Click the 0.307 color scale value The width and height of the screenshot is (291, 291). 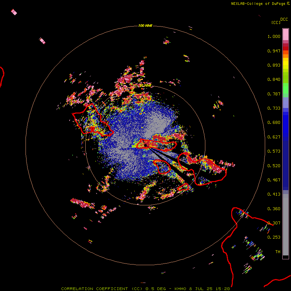tap(274, 223)
